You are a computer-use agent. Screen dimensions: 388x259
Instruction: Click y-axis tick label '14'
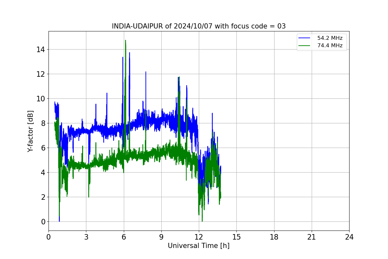41,50
